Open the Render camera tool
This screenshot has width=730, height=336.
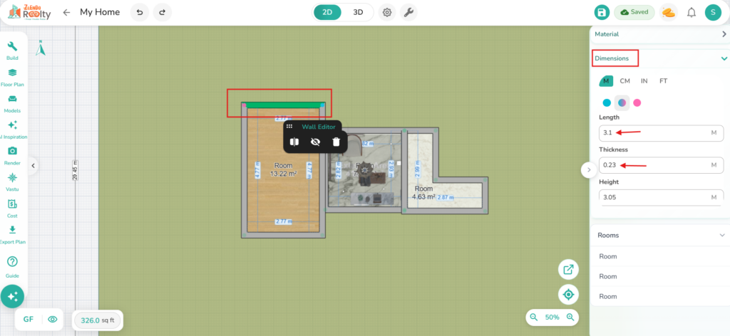point(12,154)
